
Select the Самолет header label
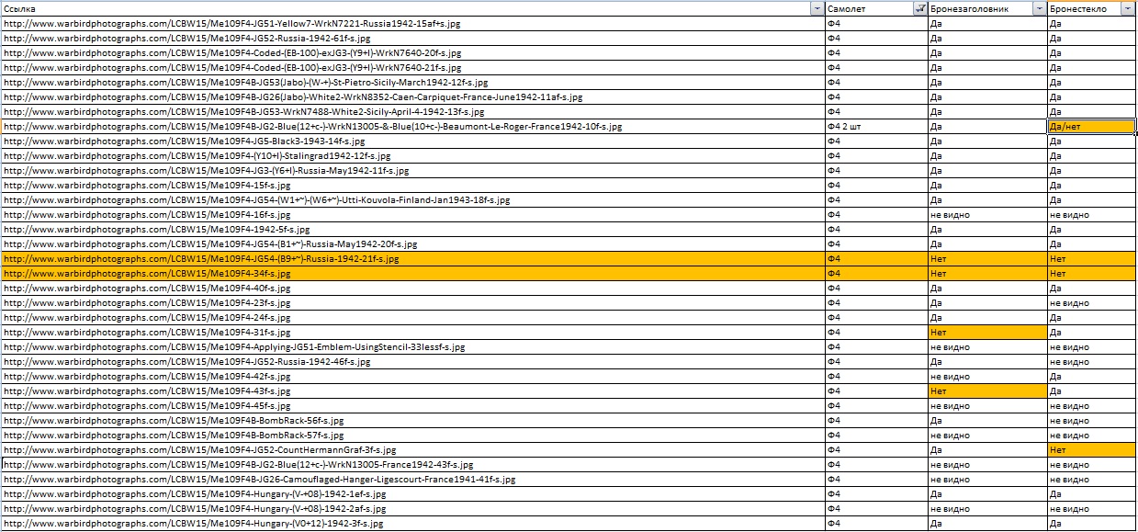[x=847, y=8]
